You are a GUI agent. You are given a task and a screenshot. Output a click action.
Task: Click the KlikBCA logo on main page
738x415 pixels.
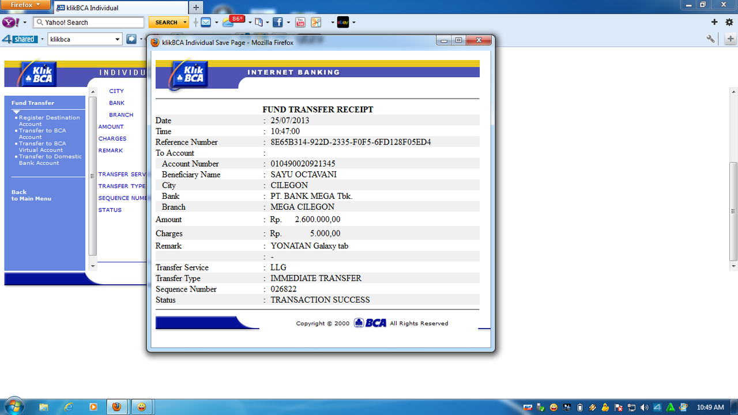[x=37, y=73]
